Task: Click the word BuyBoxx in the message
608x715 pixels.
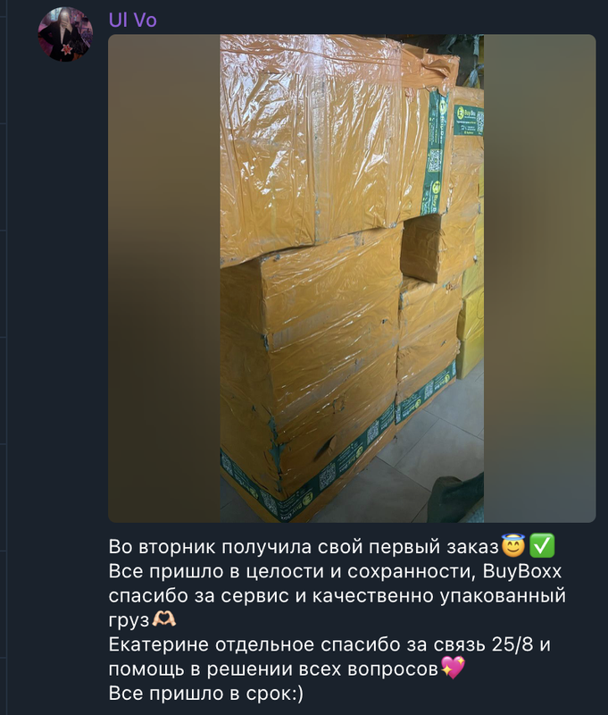Action: pos(521,571)
